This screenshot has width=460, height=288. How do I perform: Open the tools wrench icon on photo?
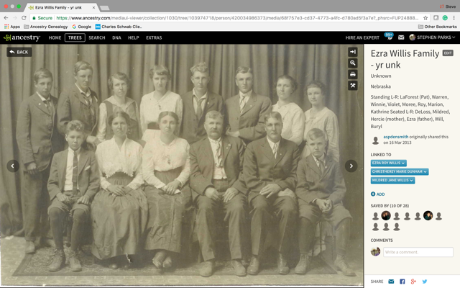click(353, 86)
